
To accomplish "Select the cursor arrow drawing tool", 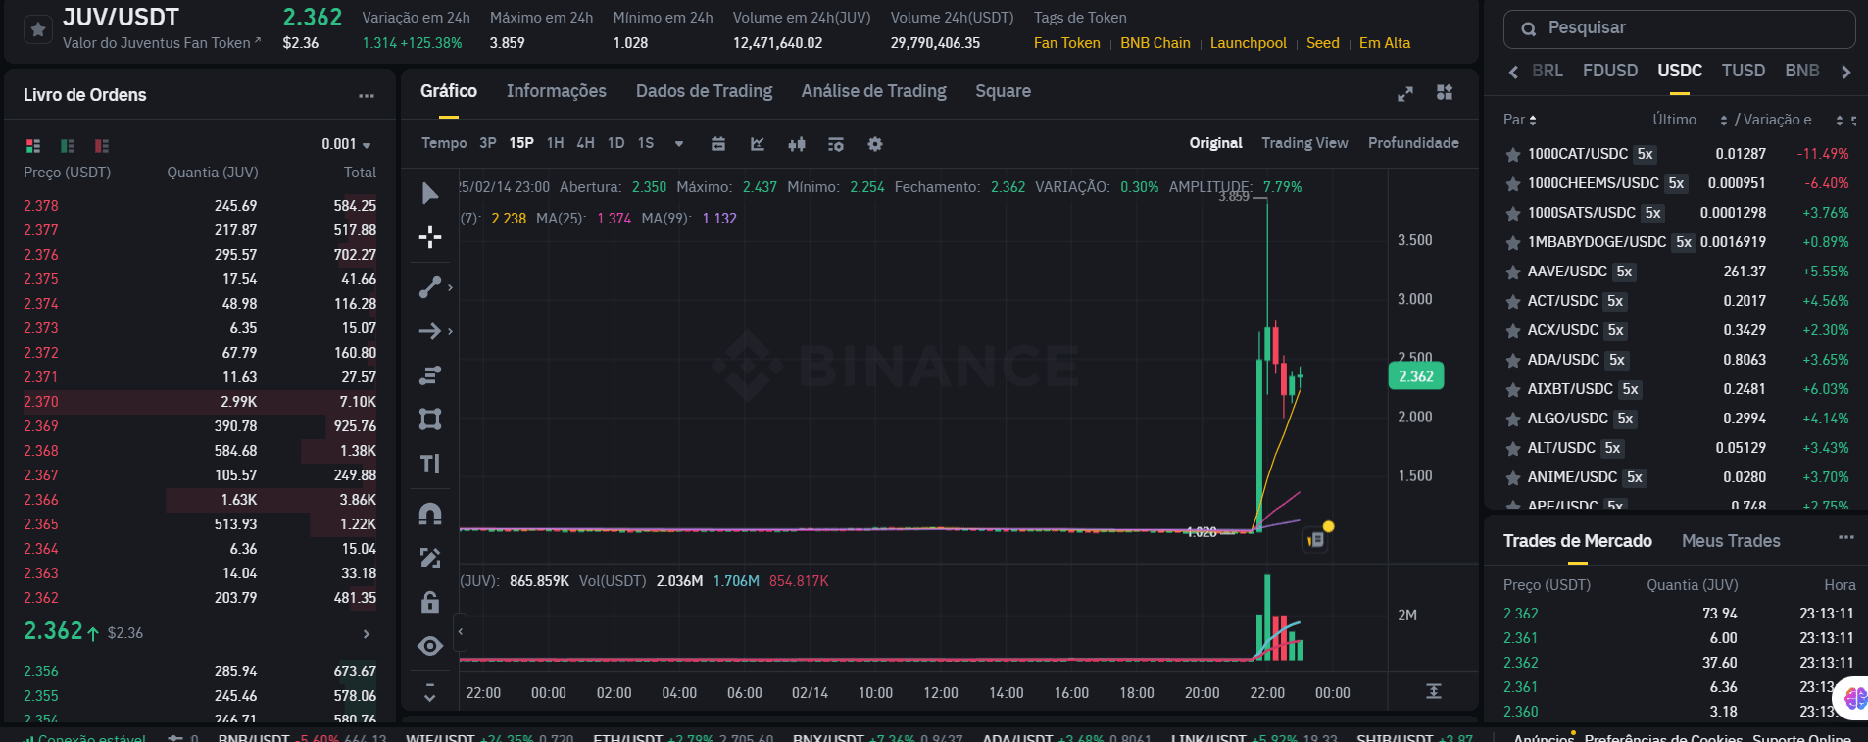I will tap(429, 192).
